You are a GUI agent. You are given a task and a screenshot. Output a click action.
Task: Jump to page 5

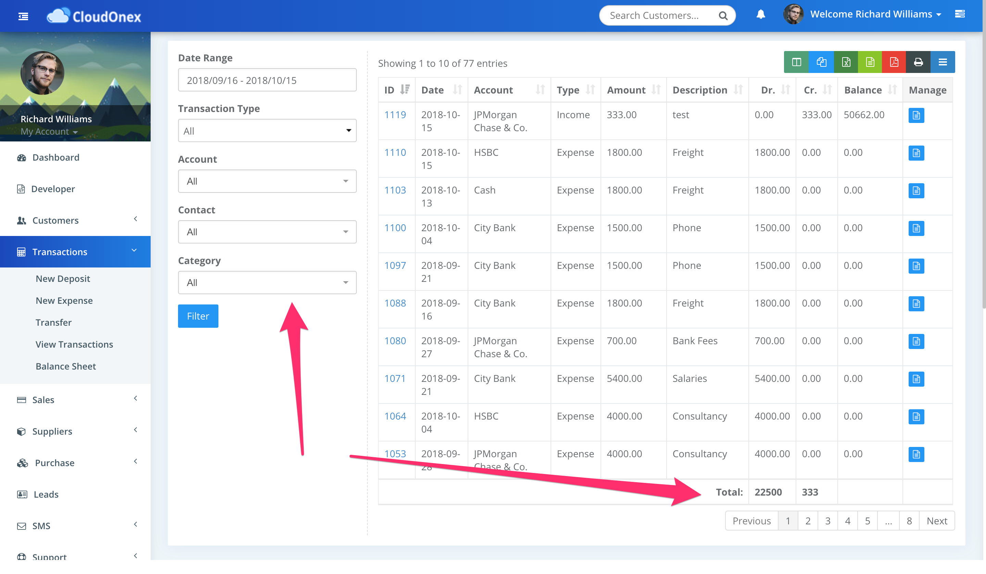tap(867, 521)
